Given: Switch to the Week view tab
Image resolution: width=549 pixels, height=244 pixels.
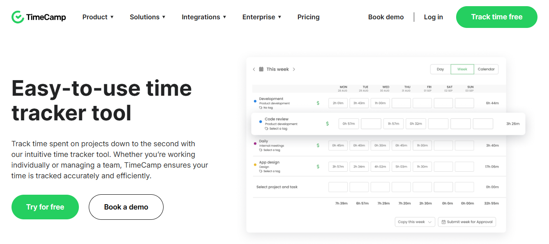Looking at the screenshot, I should tap(462, 69).
